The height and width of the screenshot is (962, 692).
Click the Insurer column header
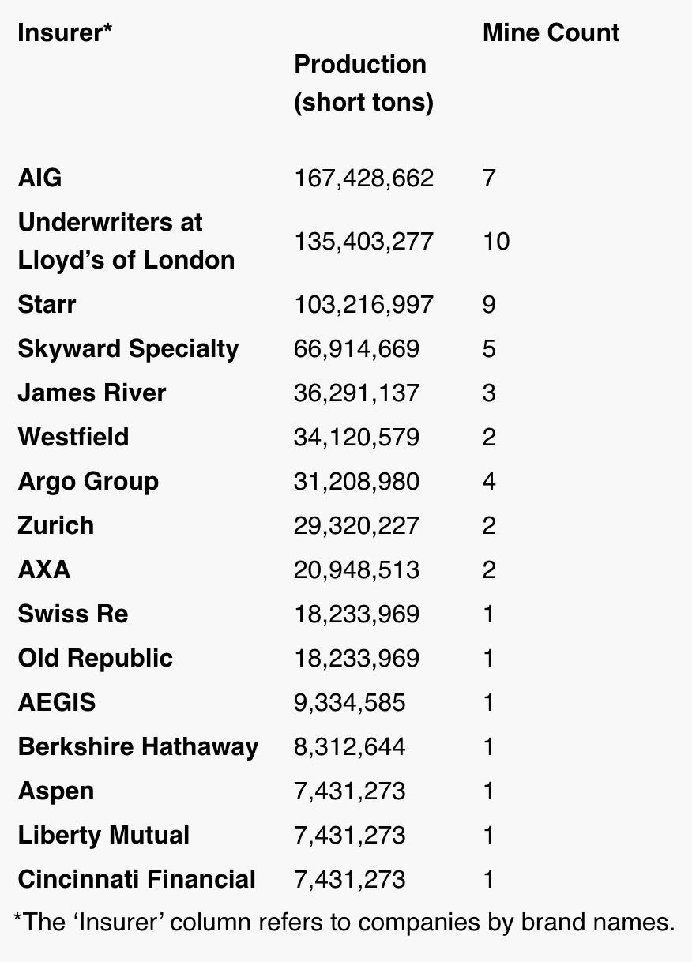[65, 33]
